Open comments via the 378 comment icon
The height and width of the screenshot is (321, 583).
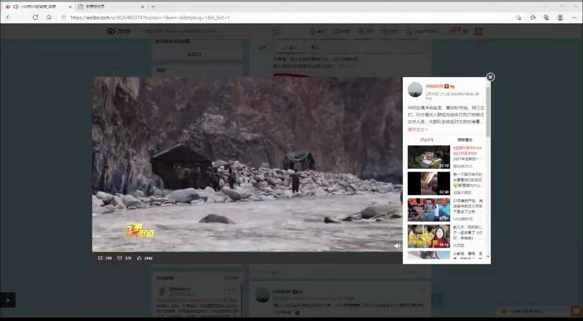pos(120,258)
